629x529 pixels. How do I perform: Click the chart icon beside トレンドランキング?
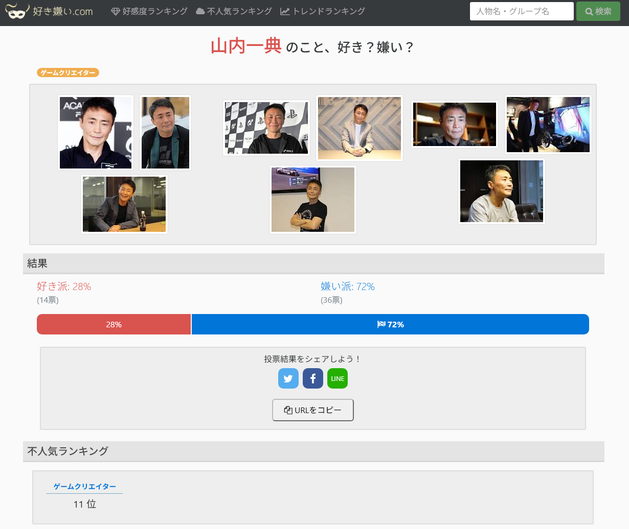285,11
